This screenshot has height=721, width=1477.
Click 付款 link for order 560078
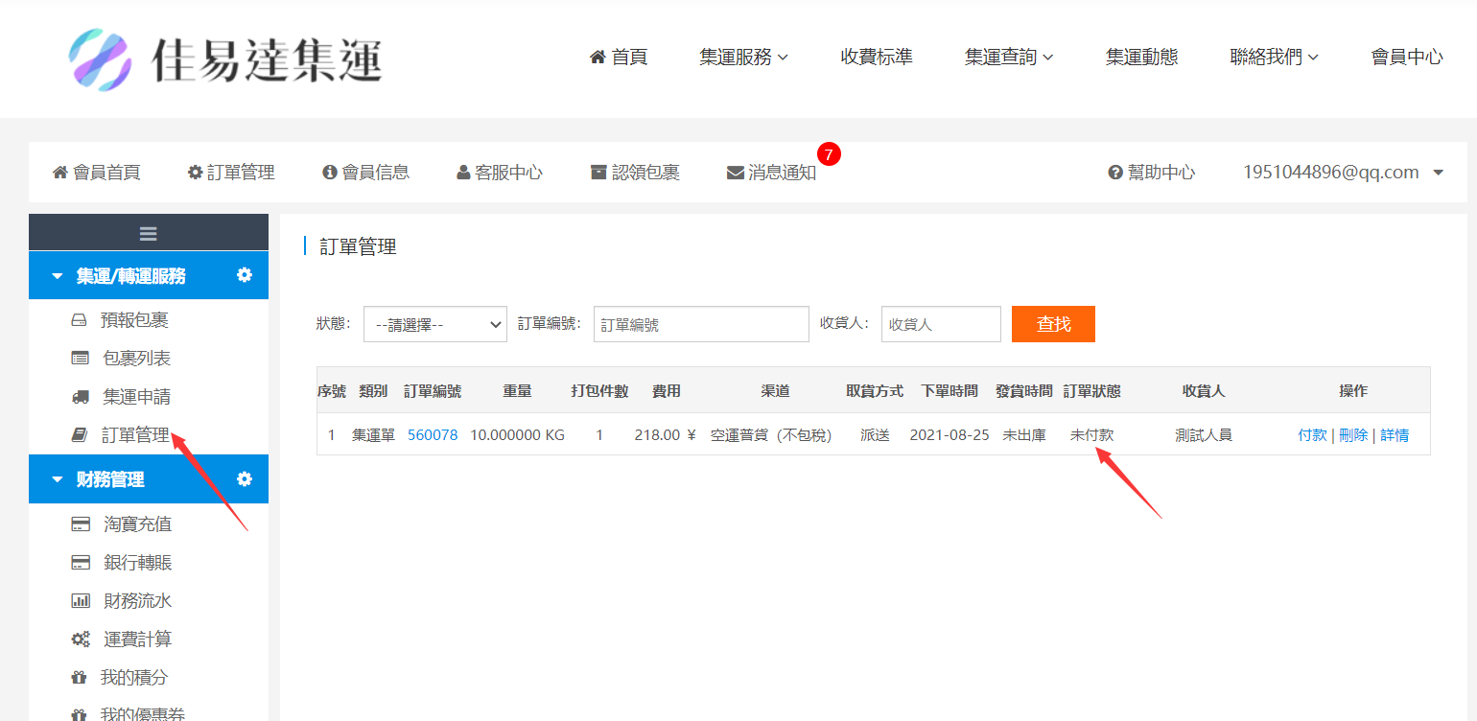click(1312, 435)
